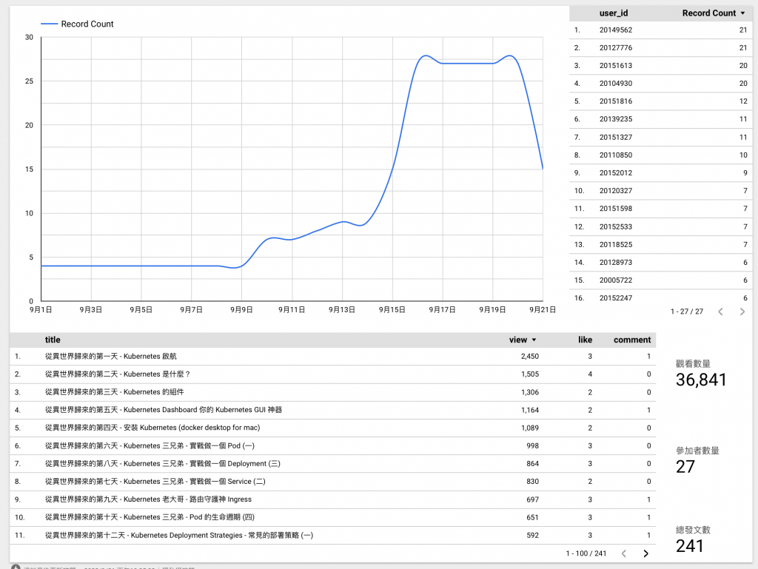758x569 pixels.
Task: Click the '1 - 27 / 27' pagination text
Action: [686, 312]
